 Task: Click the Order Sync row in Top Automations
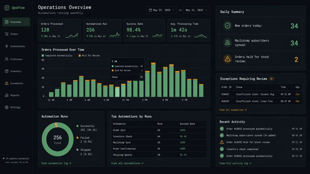pos(159,130)
